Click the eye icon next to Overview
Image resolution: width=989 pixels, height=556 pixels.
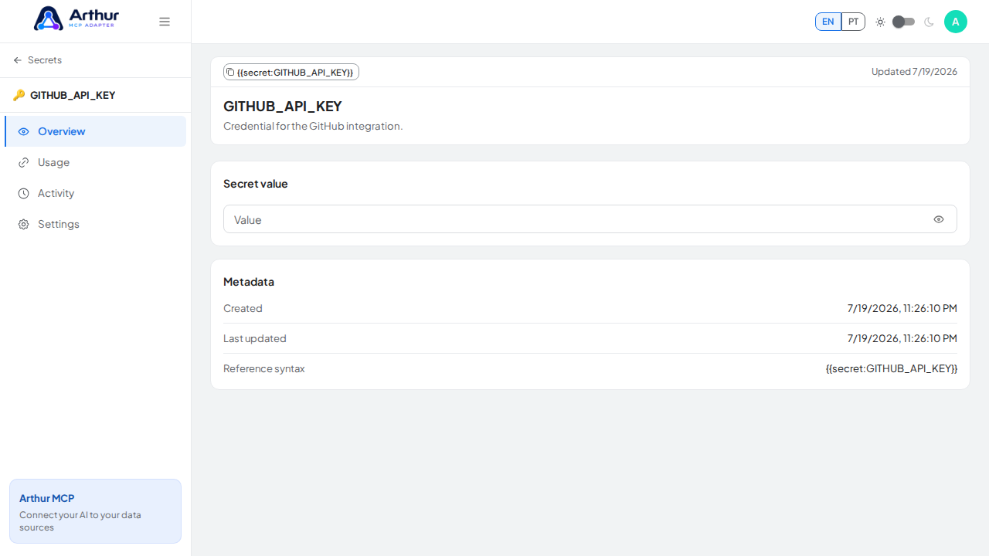pyautogui.click(x=23, y=131)
